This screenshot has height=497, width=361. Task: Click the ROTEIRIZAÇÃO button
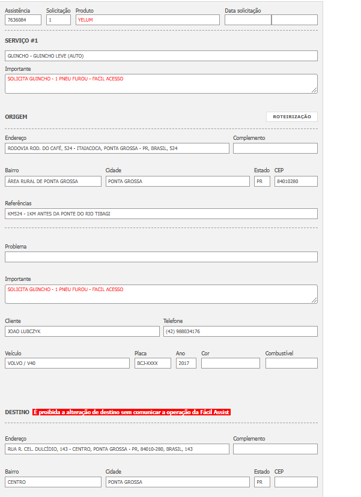(292, 117)
